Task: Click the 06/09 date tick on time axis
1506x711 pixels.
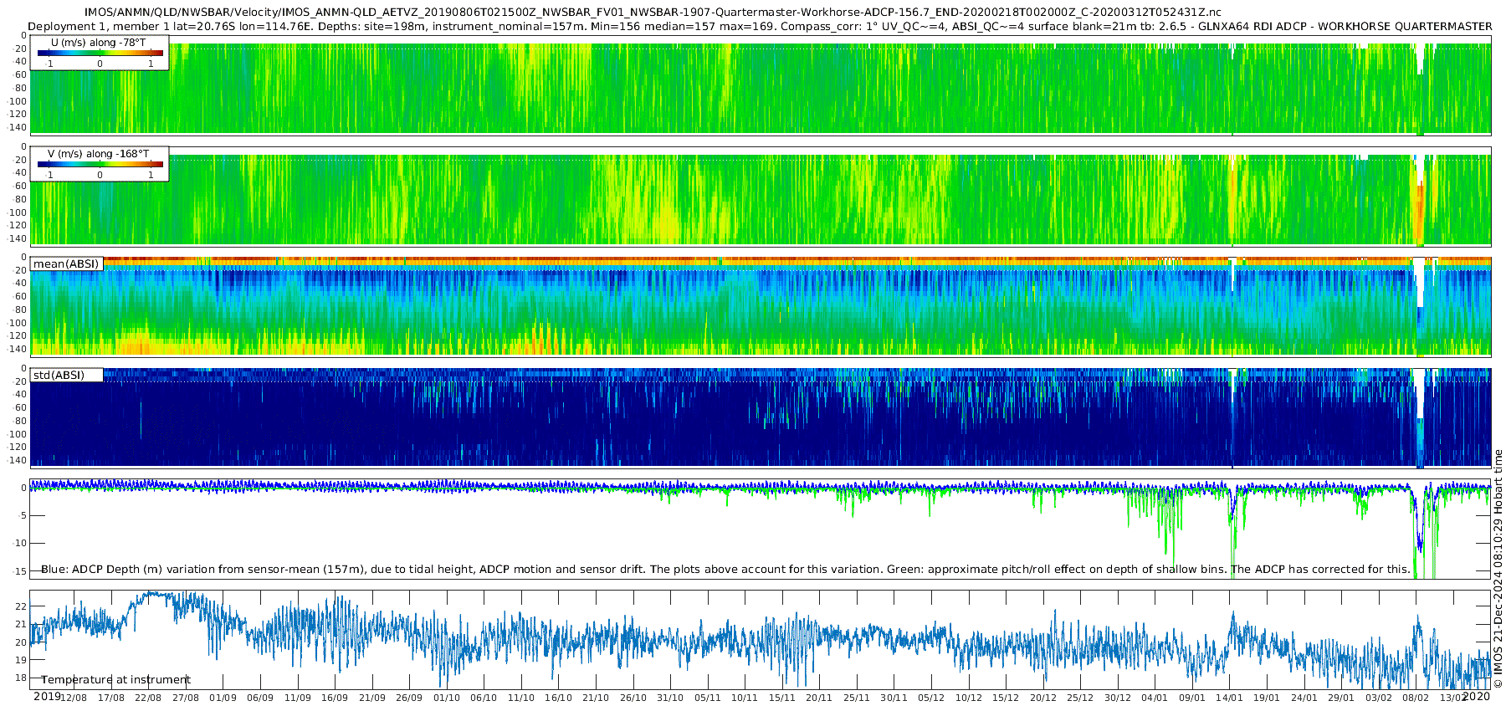Action: [259, 698]
